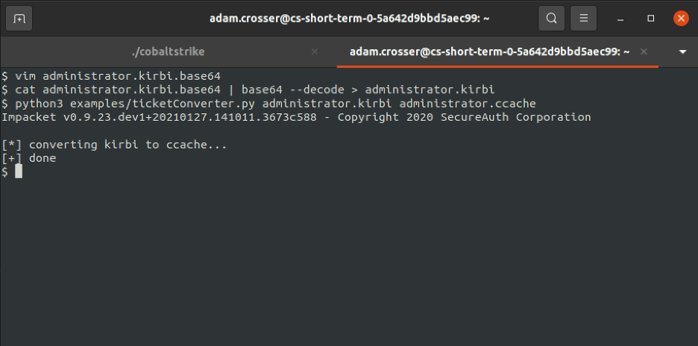Click the converting kirbi to ccache line

tap(114, 145)
